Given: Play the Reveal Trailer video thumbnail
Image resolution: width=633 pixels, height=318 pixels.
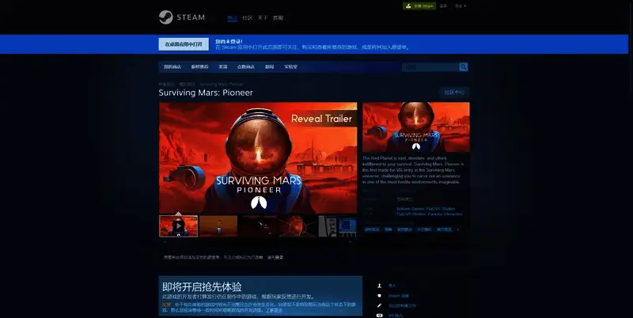Looking at the screenshot, I should (179, 226).
